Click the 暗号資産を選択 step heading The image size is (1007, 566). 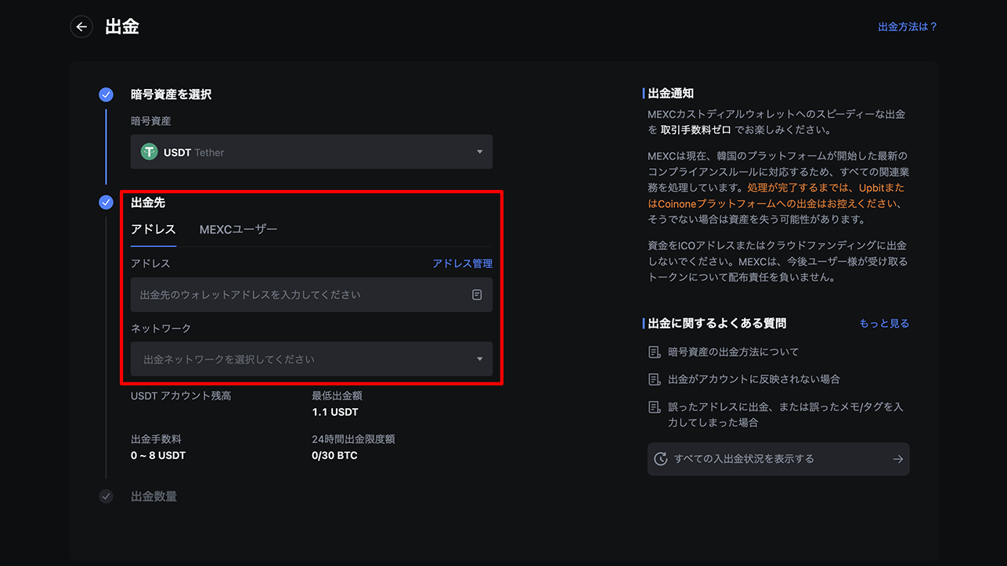pos(171,95)
